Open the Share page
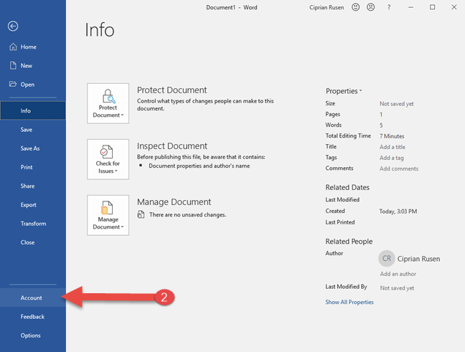The image size is (465, 352). (x=33, y=186)
